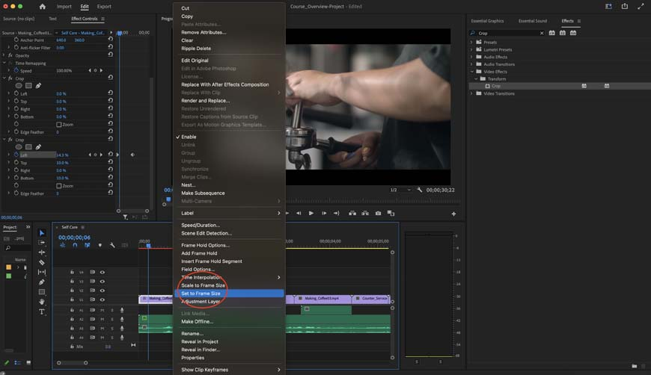Expand the Lumetri Presets folder
Viewport: 651px width, 375px height.
coord(471,49)
